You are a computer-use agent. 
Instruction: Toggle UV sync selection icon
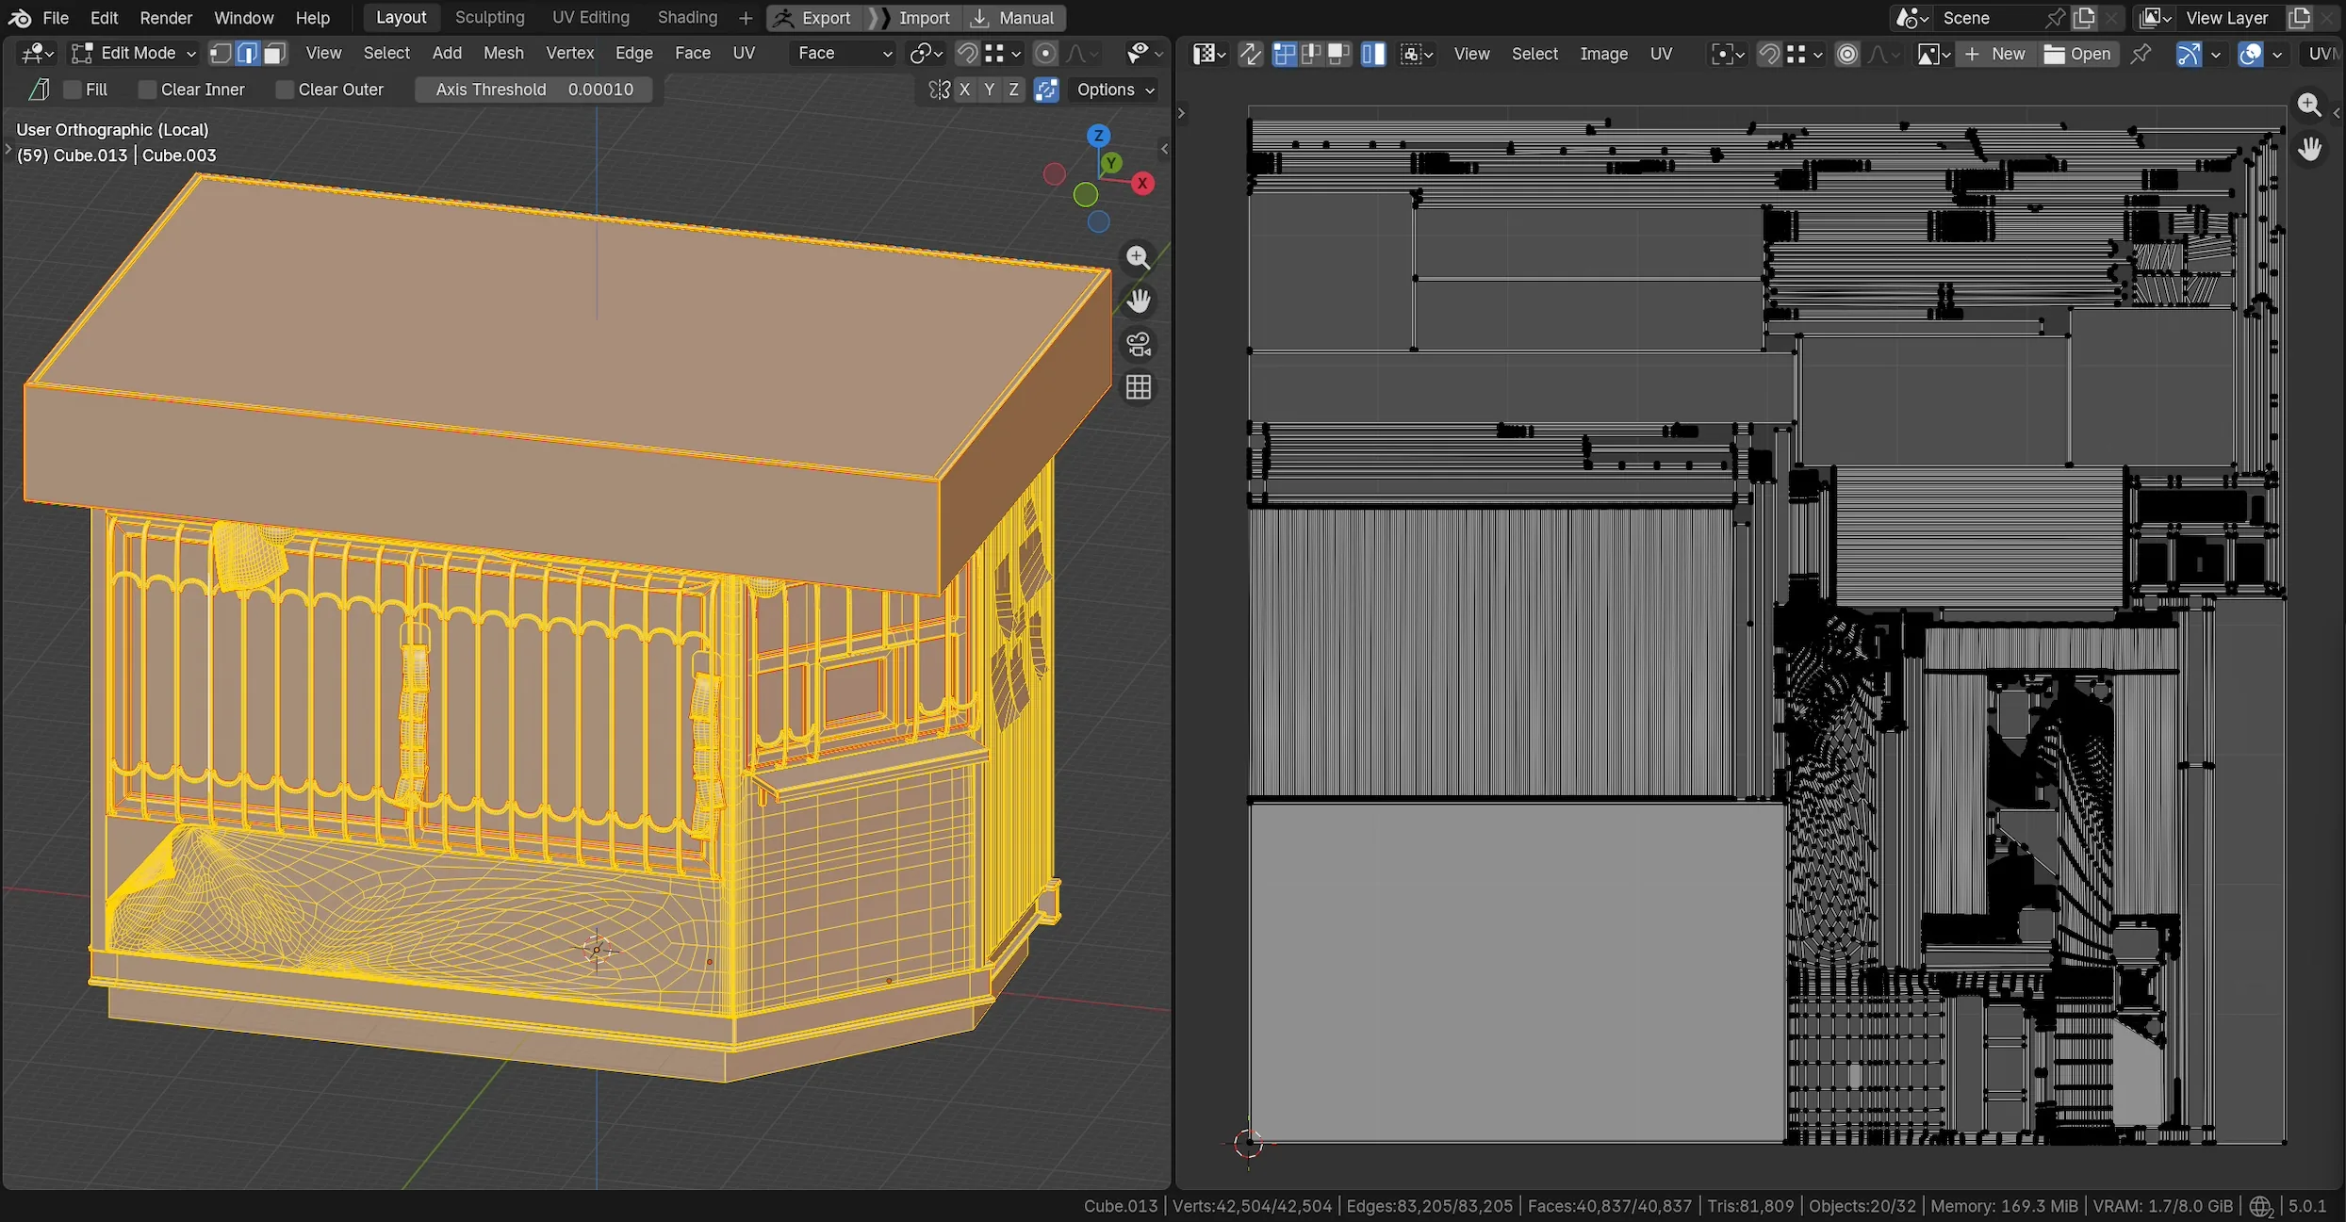tap(1250, 55)
